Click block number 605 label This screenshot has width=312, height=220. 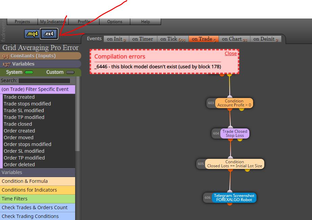pos(201,164)
